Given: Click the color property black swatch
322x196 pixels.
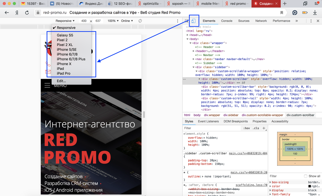Looking at the screenshot, I should point(310,186).
